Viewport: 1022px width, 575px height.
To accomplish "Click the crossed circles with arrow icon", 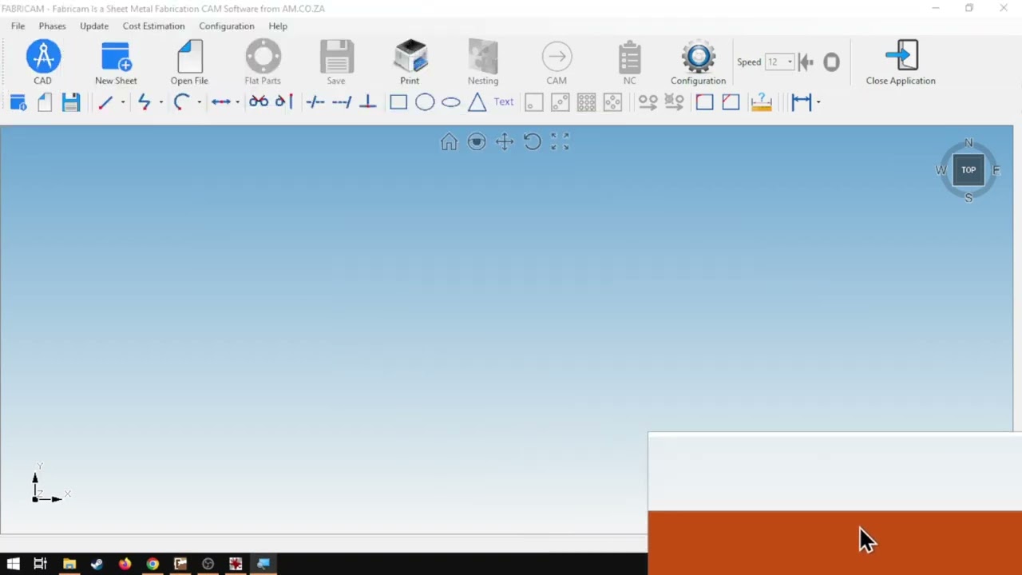I will [x=674, y=102].
